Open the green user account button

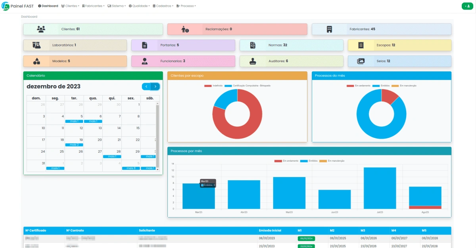coord(467,6)
